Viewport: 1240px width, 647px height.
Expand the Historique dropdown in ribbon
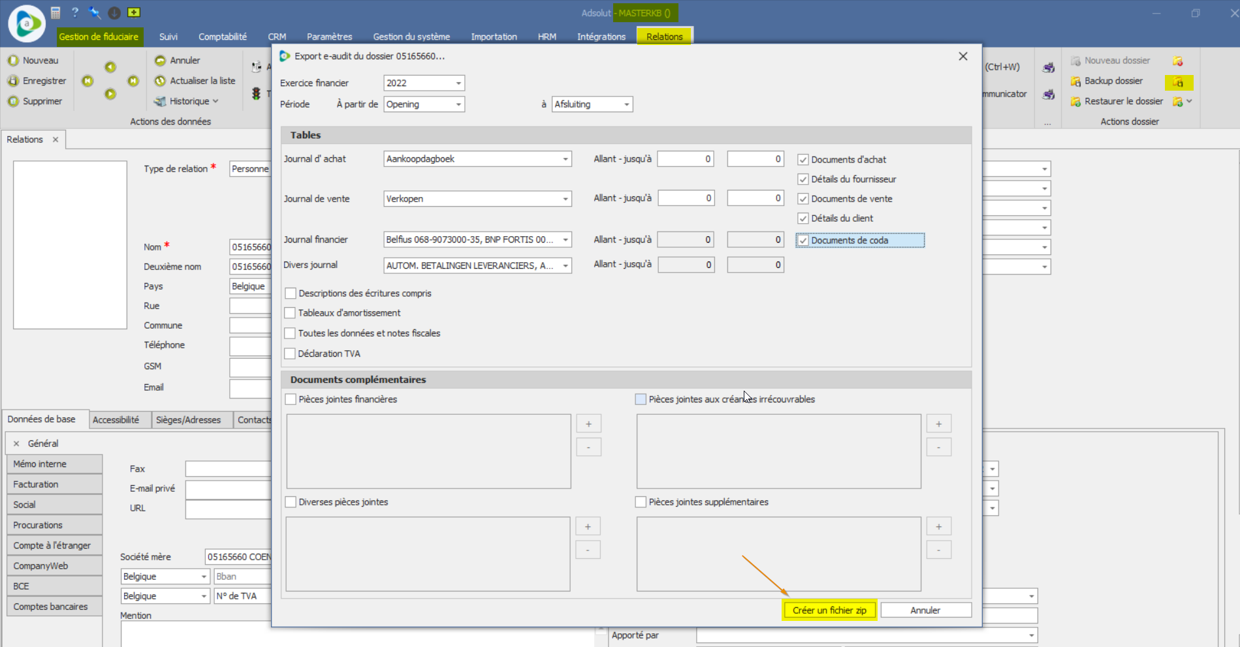(215, 101)
